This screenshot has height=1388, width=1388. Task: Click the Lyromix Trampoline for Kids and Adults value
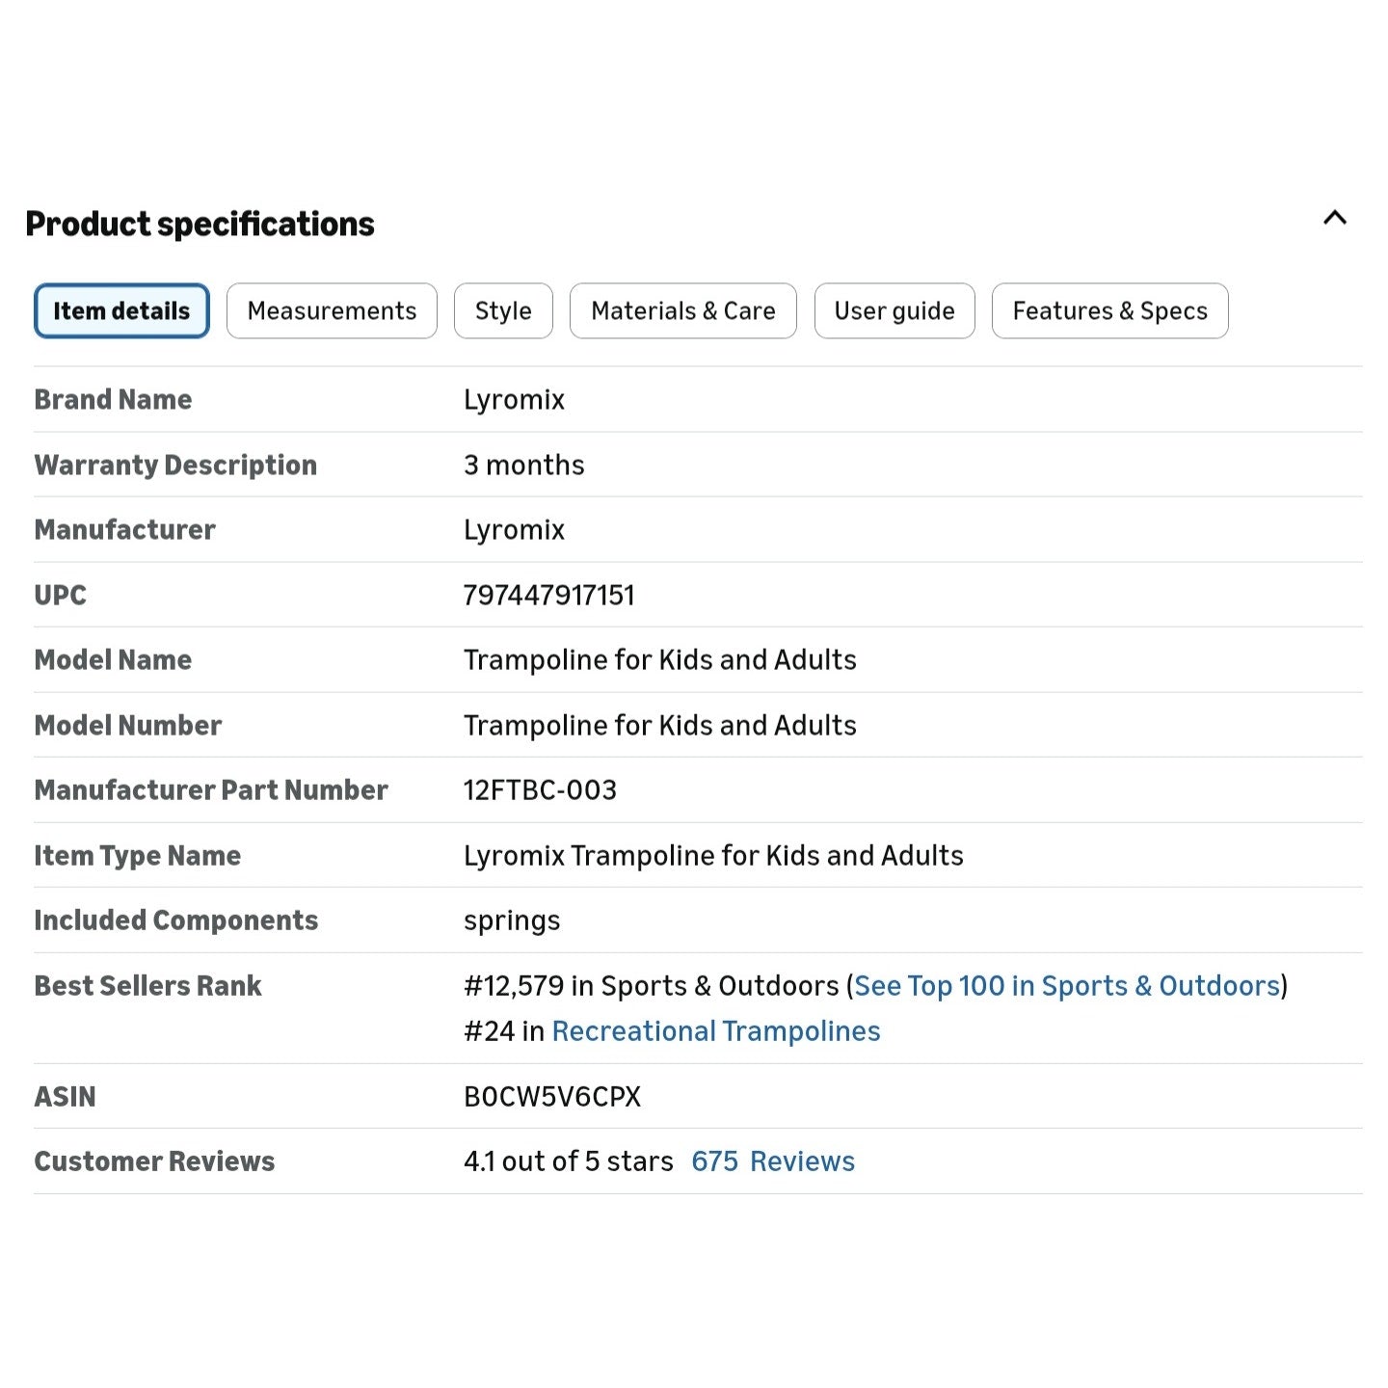[x=713, y=855]
